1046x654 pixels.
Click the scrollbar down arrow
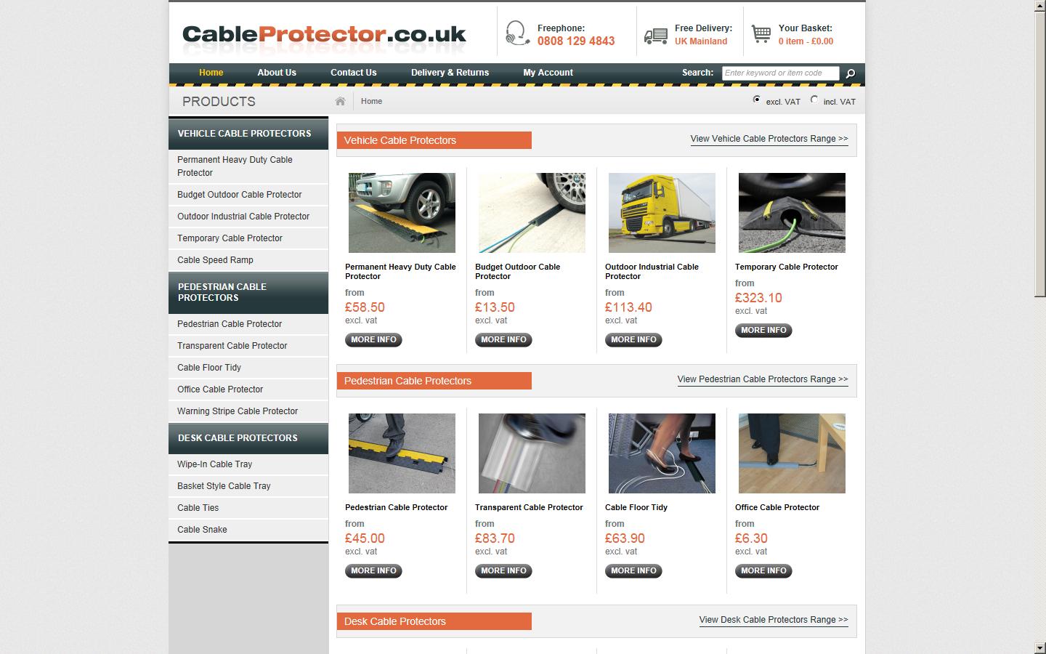[1040, 647]
